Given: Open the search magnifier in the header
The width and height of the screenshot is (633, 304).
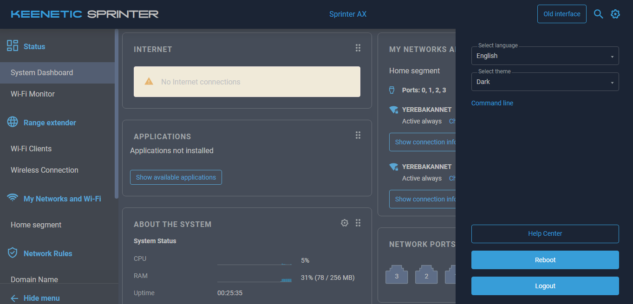Looking at the screenshot, I should tap(598, 14).
